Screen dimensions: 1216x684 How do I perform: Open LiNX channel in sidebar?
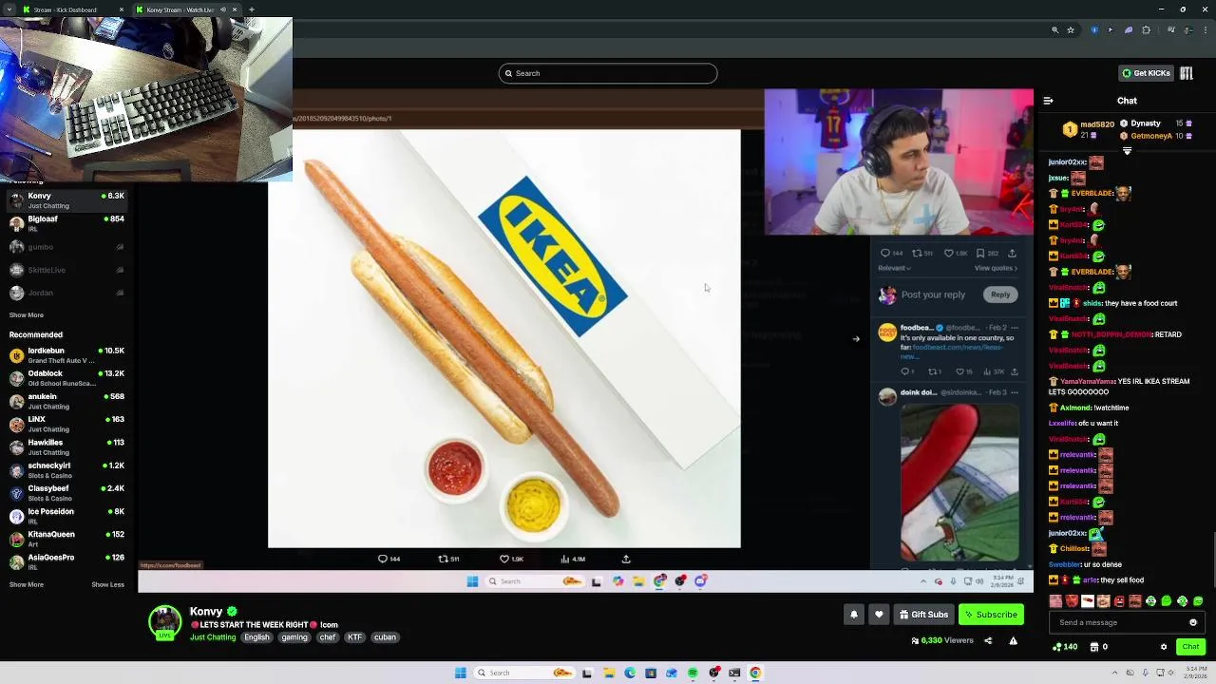[x=66, y=424]
